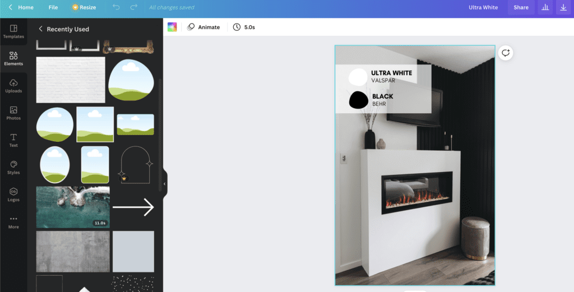The height and width of the screenshot is (292, 574).
Task: Click the white paint blob on canvas
Action: pos(358,77)
